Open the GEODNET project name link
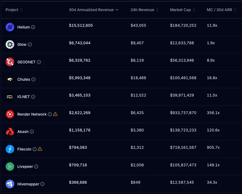This screenshot has width=242, height=194. click(26, 62)
